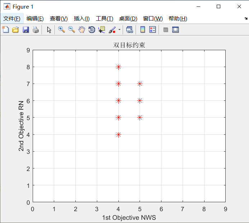This screenshot has width=249, height=223.
Task: Close the Figure 1 window
Action: pyautogui.click(x=239, y=6)
